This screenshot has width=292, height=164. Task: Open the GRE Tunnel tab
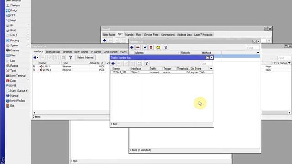coord(110,52)
